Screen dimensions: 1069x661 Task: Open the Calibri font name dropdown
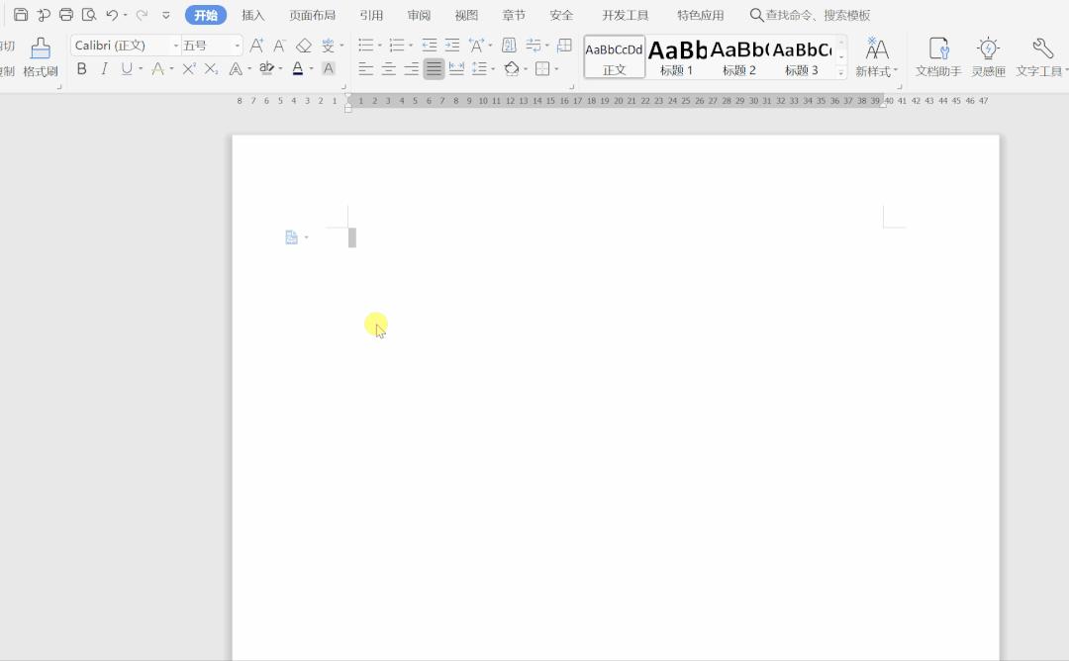click(176, 46)
